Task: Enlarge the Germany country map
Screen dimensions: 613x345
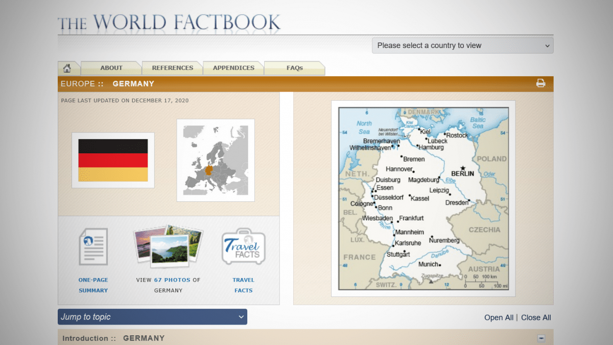Action: pos(423,198)
